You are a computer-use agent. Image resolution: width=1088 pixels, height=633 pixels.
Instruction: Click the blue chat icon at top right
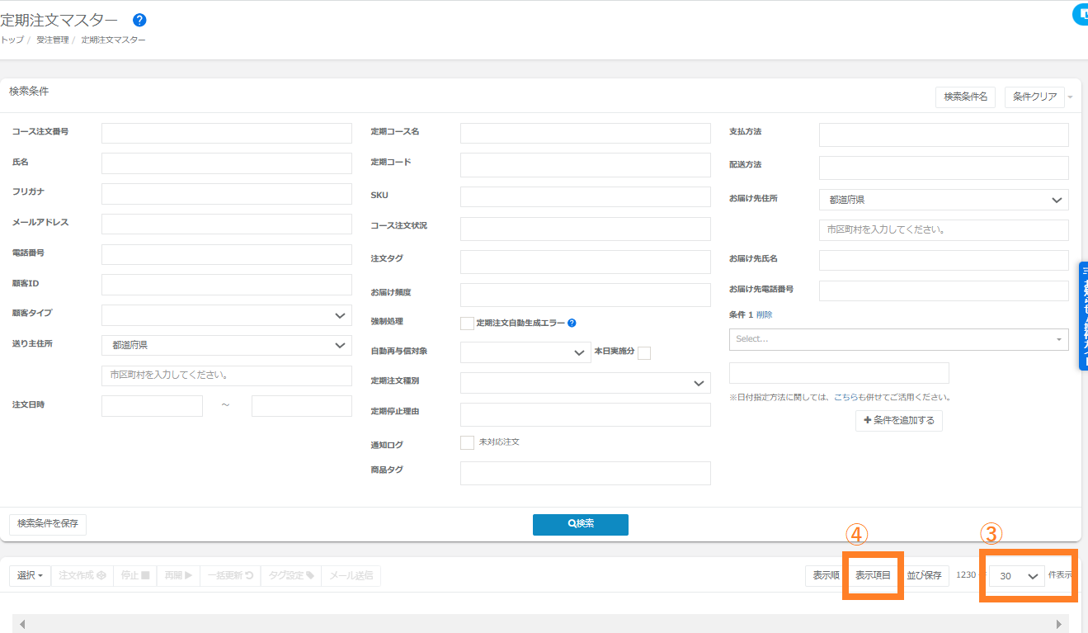click(1081, 15)
